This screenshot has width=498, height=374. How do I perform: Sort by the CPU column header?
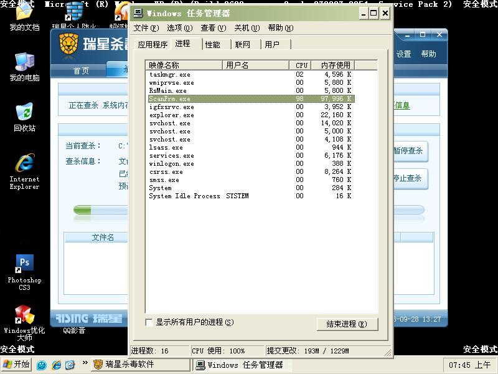[301, 65]
